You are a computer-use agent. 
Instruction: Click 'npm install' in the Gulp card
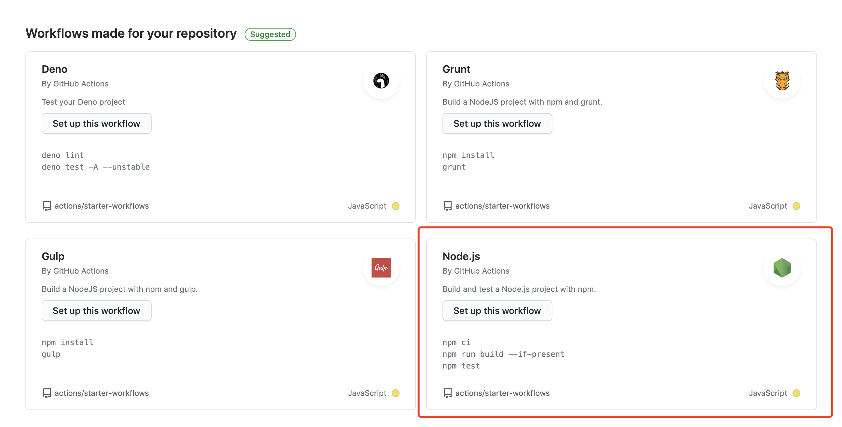point(68,343)
